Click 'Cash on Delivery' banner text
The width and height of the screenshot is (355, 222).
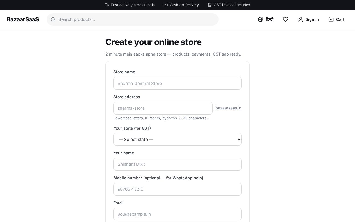[x=184, y=5]
